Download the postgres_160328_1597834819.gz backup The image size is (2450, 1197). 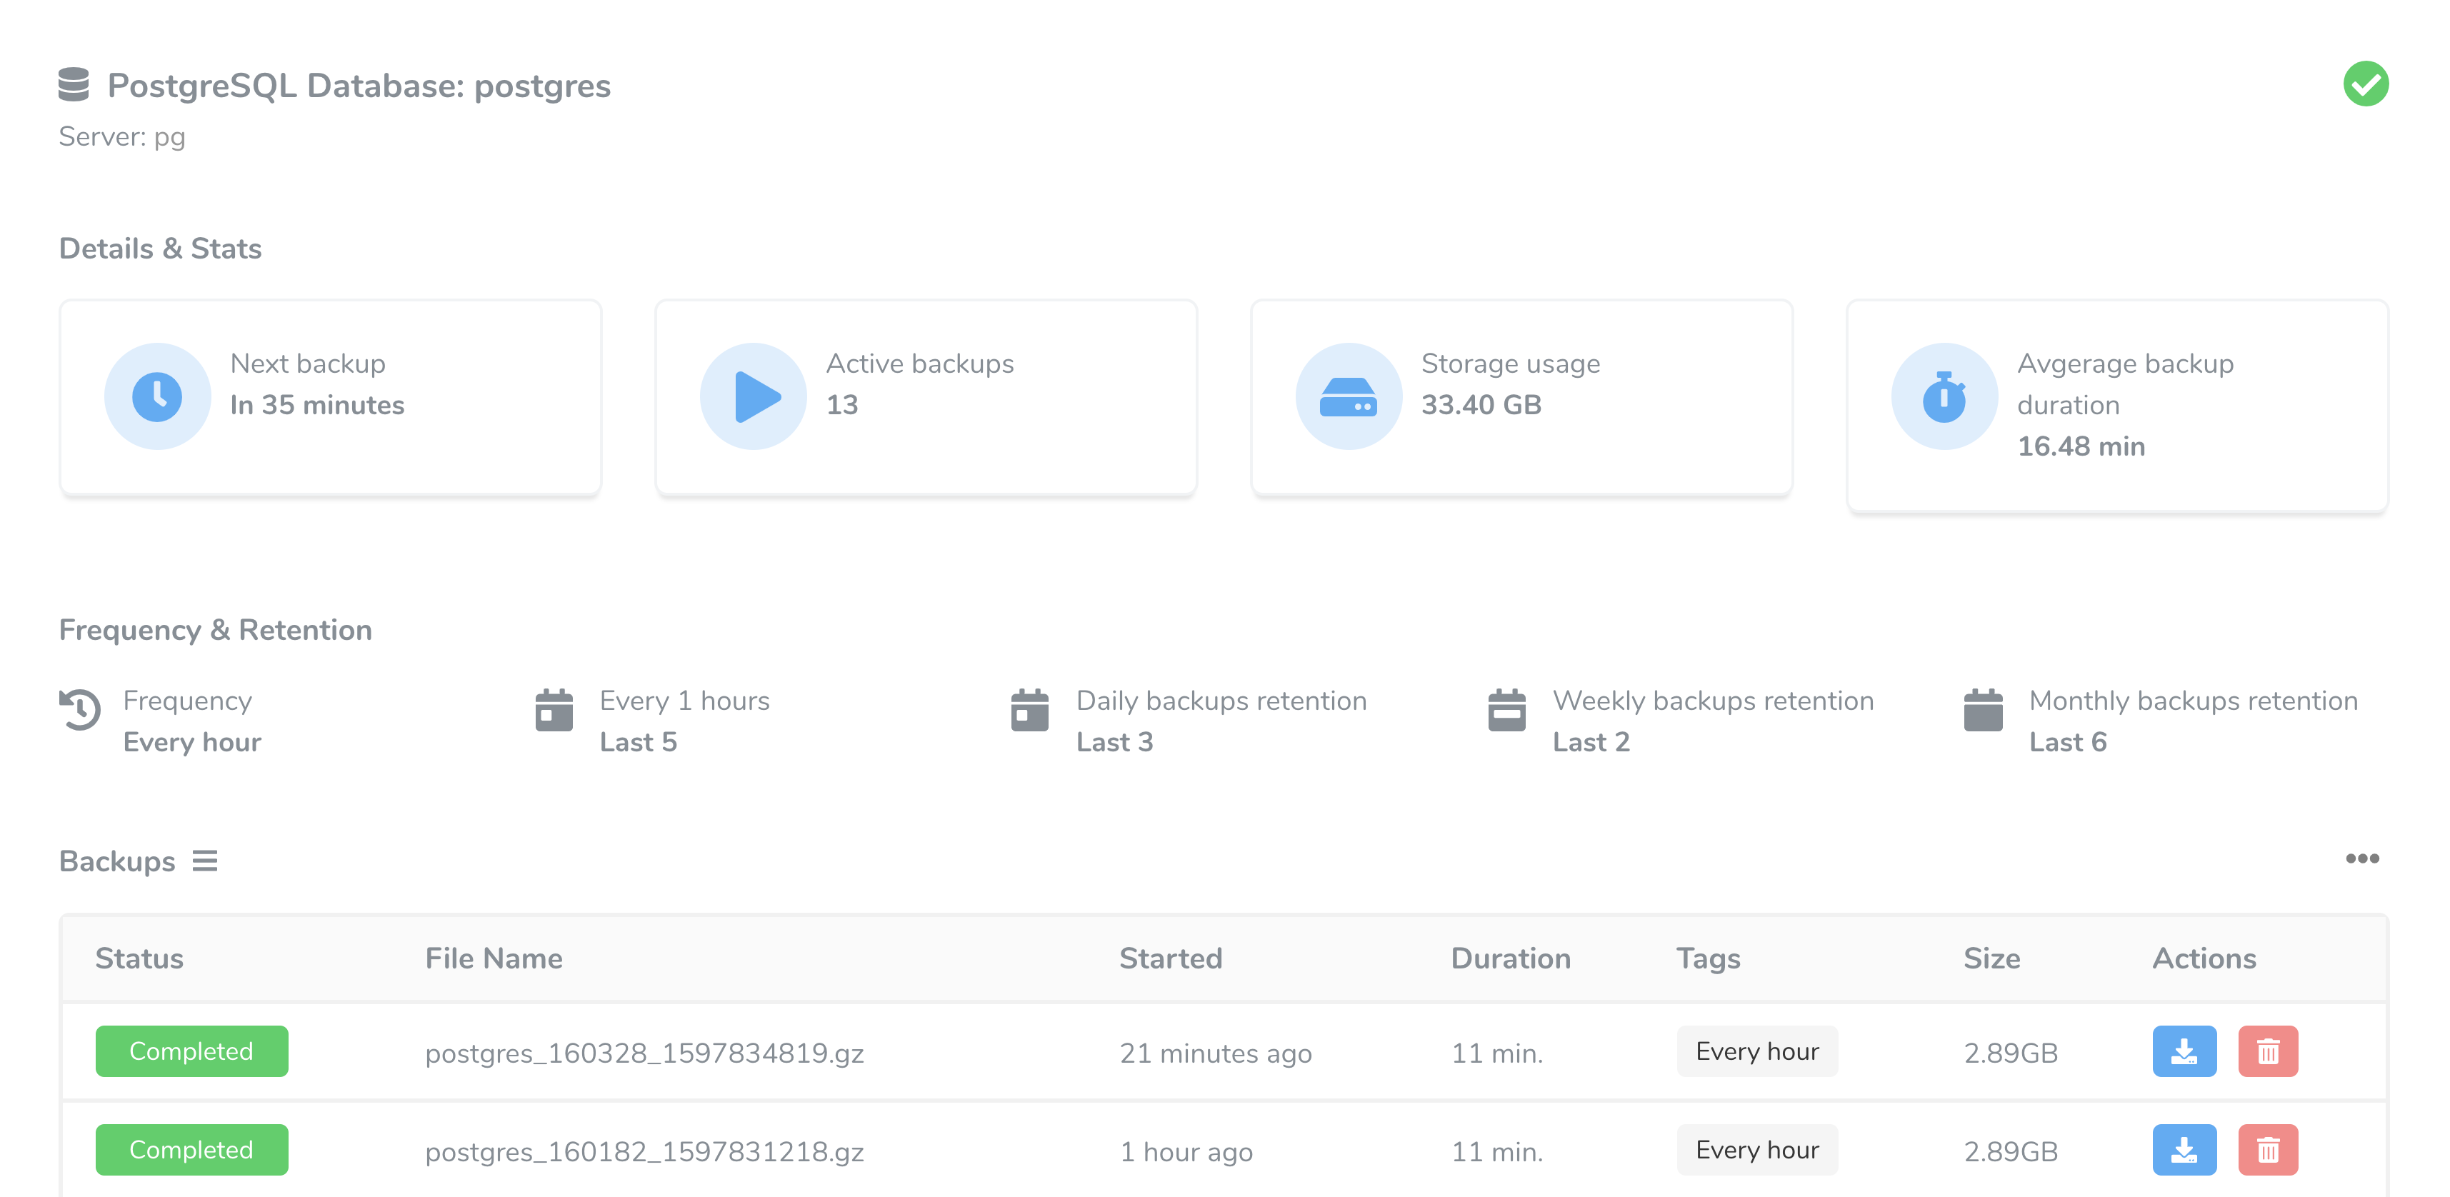tap(2185, 1051)
